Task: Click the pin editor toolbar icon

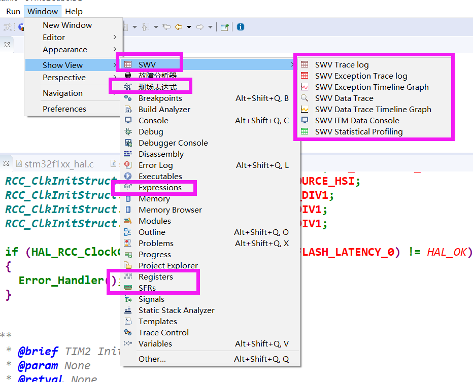Action: pos(225,27)
